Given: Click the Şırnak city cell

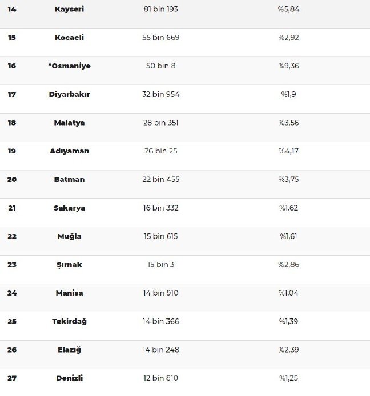Looking at the screenshot, I should click(69, 265).
